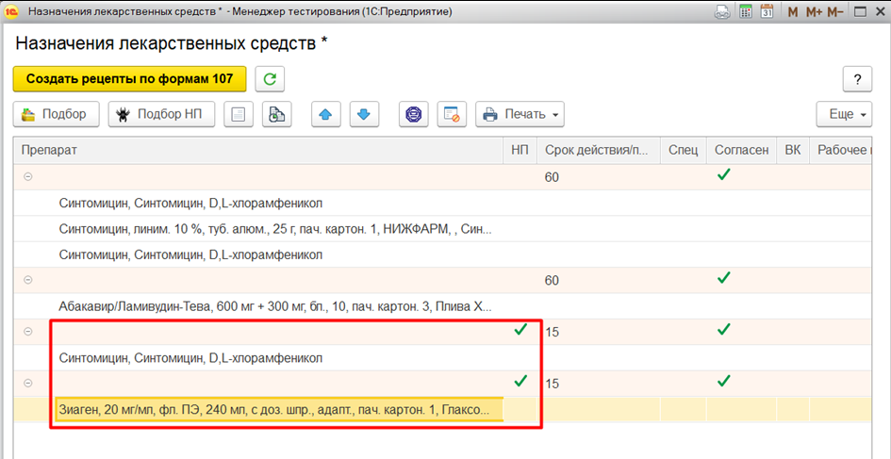Click the Препарат column header
This screenshot has height=459, width=891.
point(256,150)
